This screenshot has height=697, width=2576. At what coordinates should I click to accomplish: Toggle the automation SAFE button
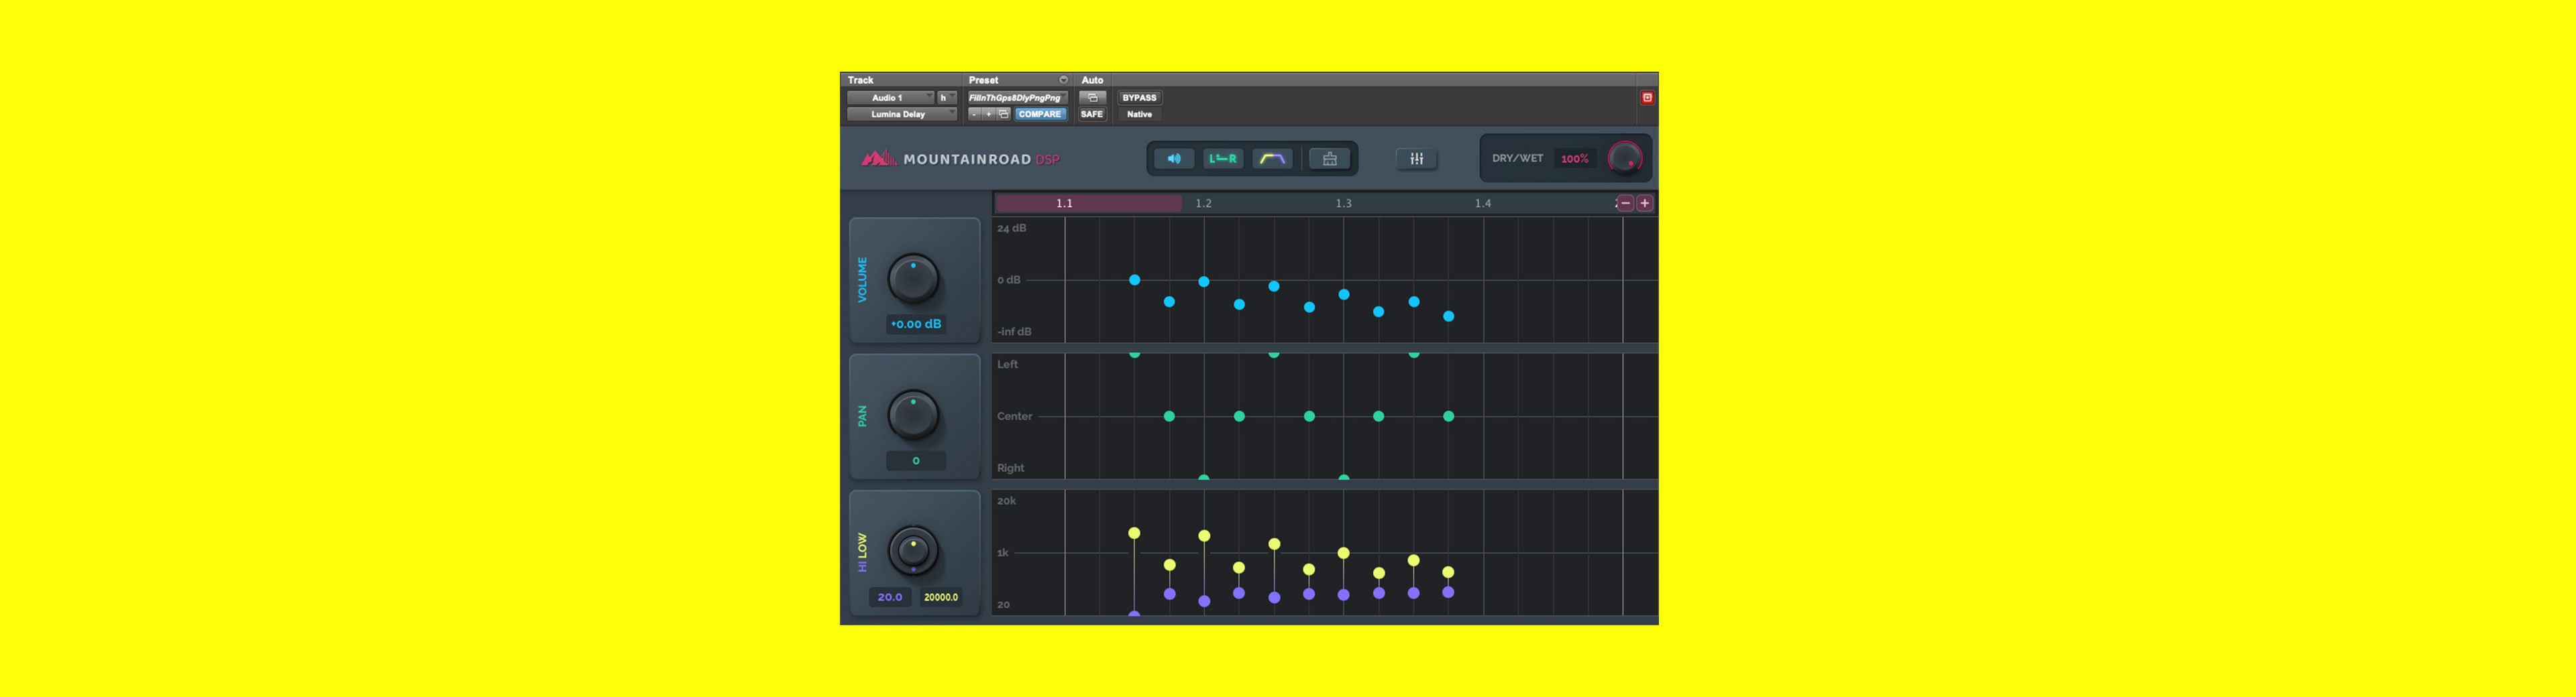pyautogui.click(x=1091, y=114)
